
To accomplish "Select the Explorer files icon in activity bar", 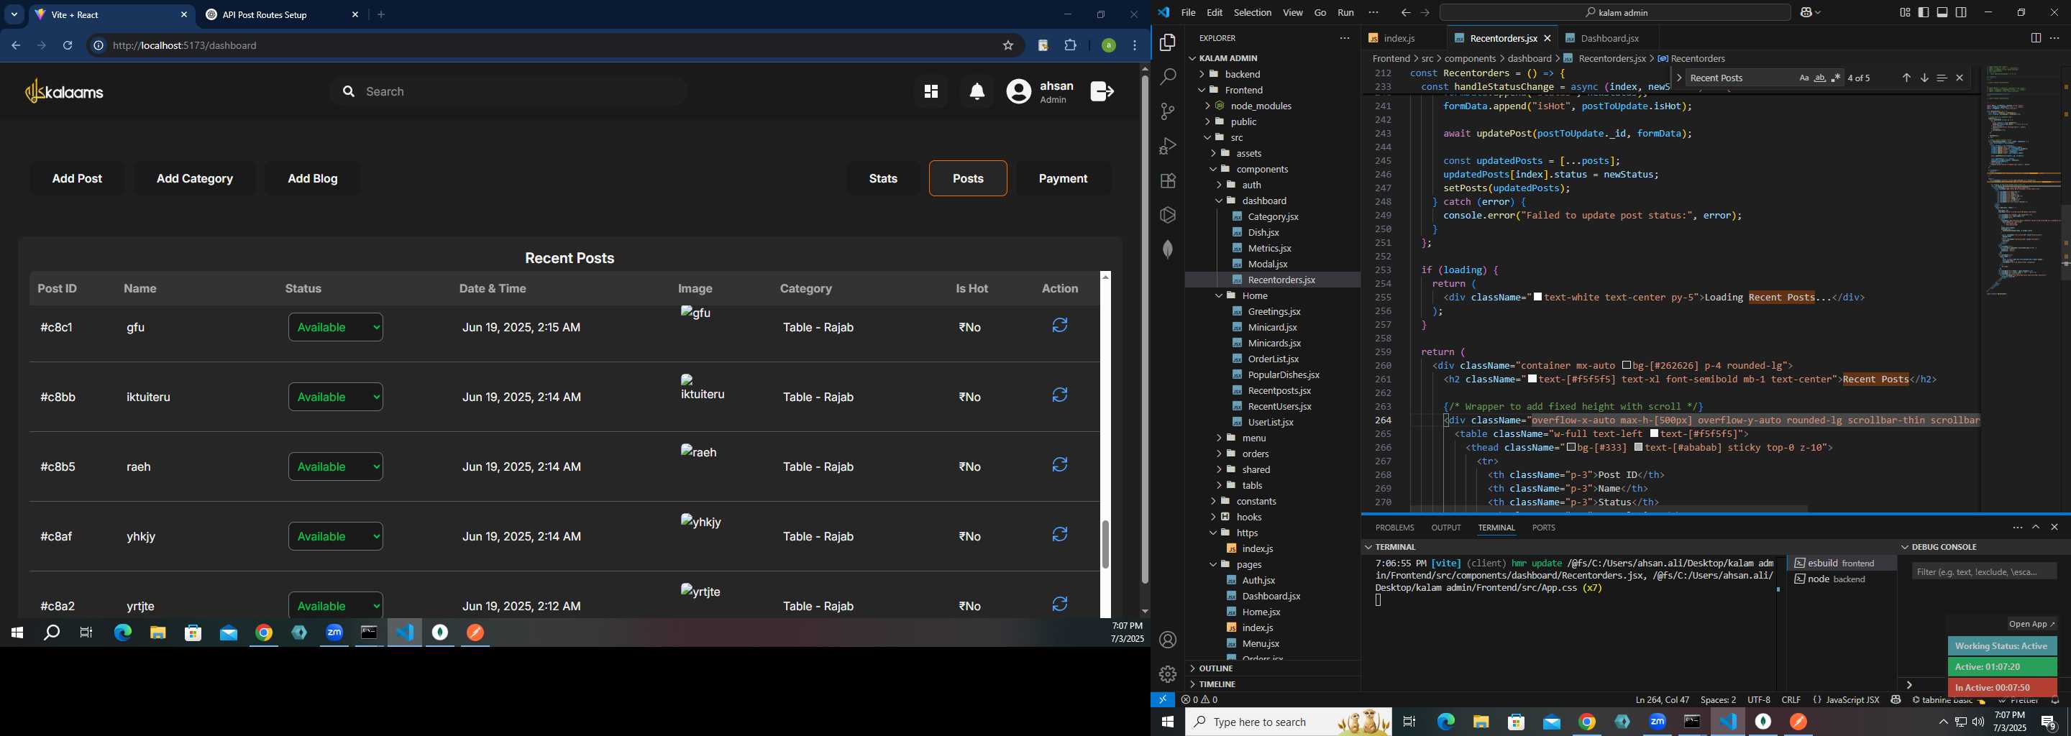I will [1168, 42].
